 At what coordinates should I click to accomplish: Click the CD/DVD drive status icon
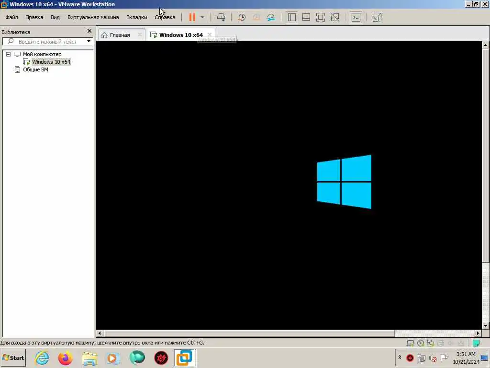[421, 343]
